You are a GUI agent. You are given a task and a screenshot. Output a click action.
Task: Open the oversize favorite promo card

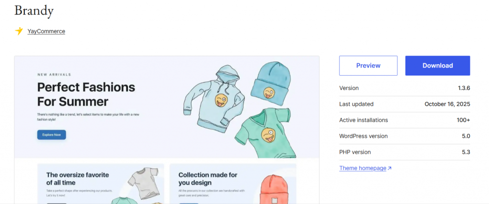(x=100, y=184)
